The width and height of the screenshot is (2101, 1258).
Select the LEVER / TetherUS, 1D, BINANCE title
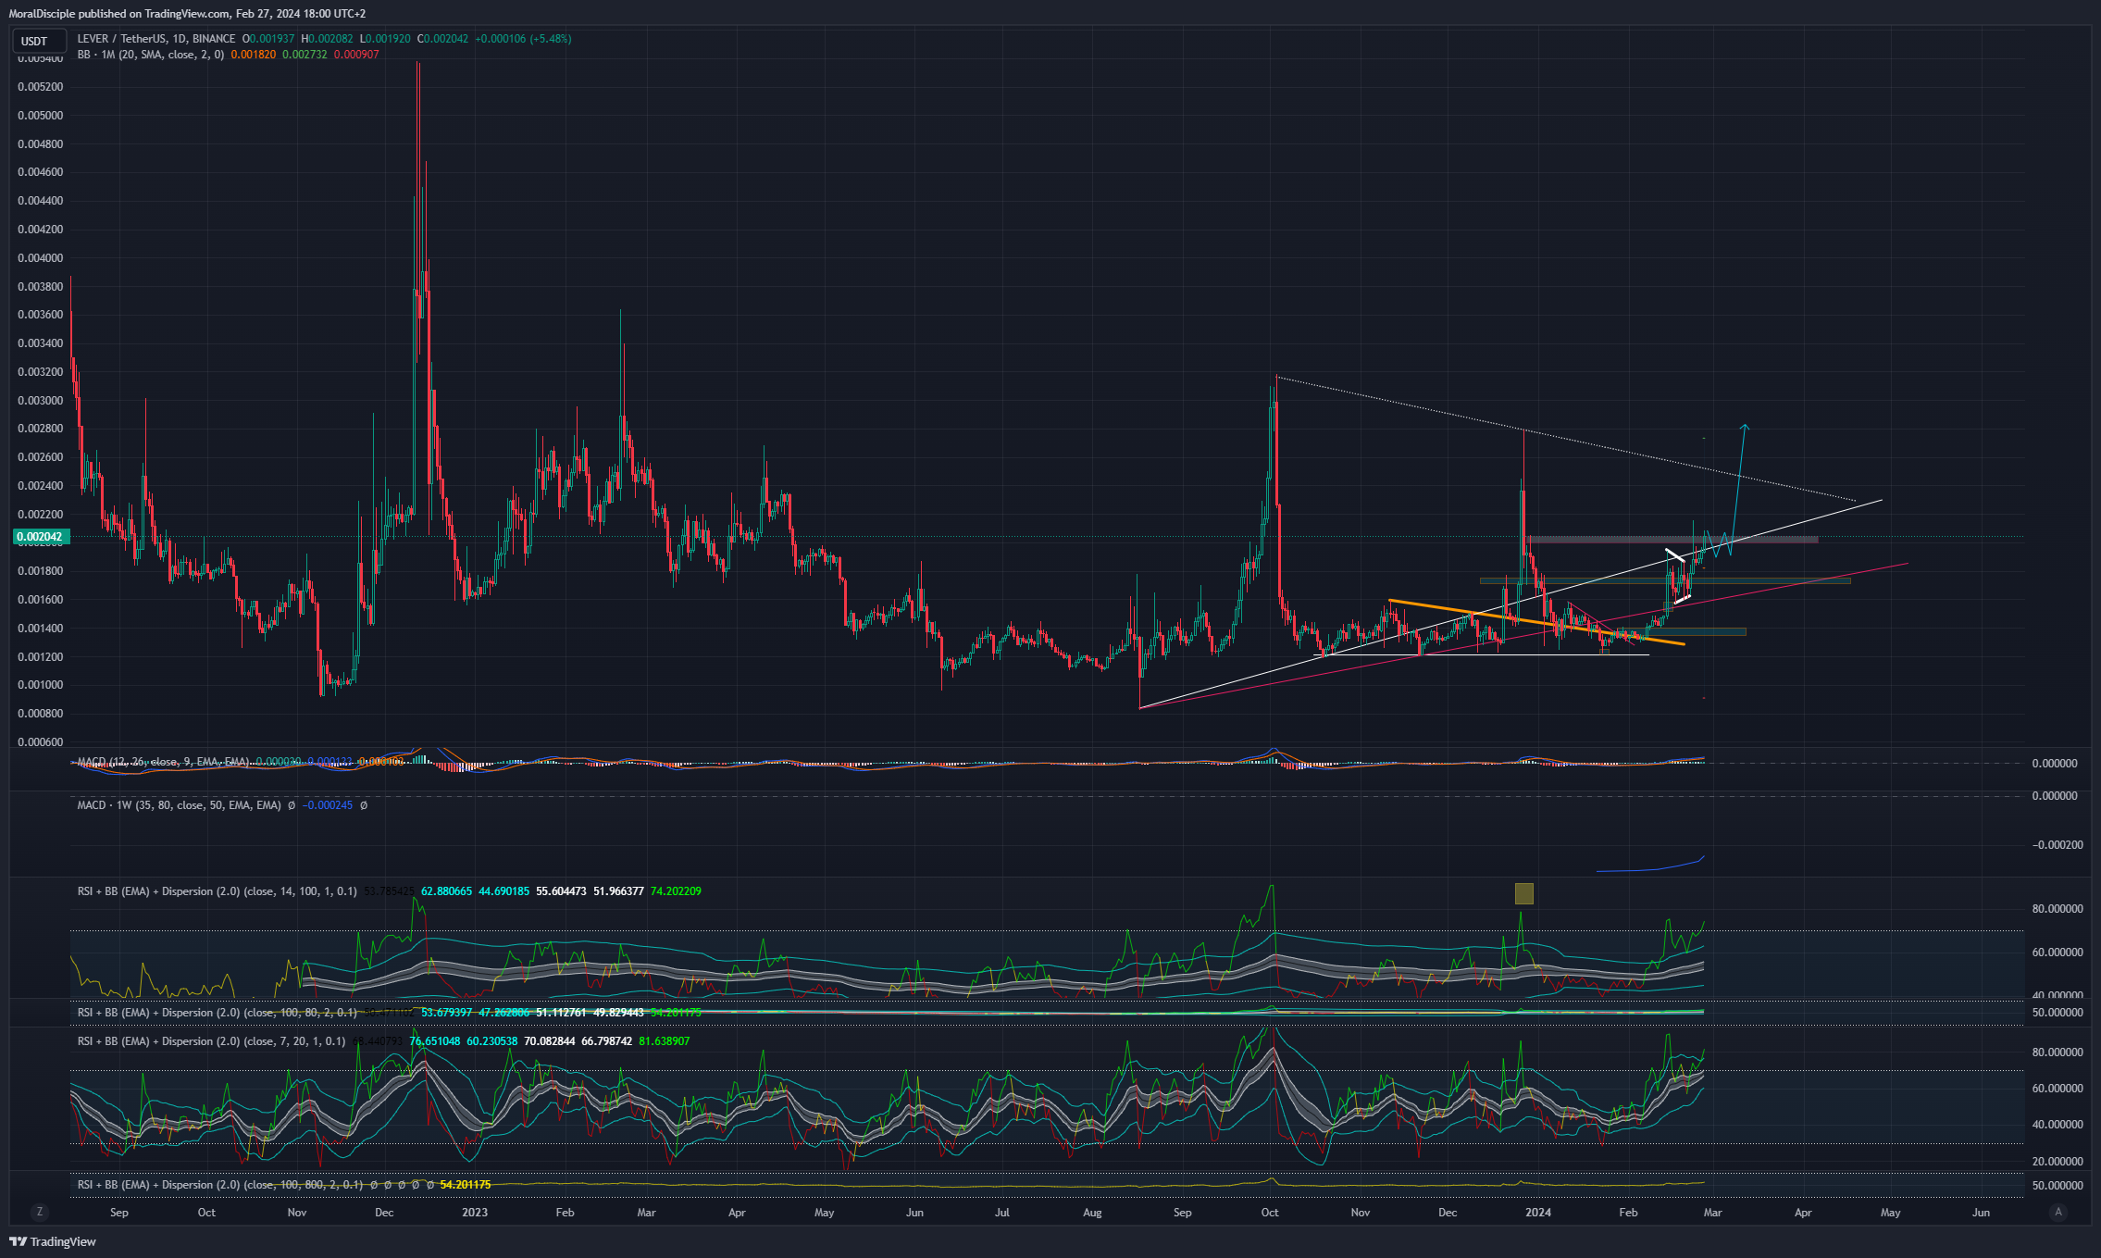pos(156,39)
